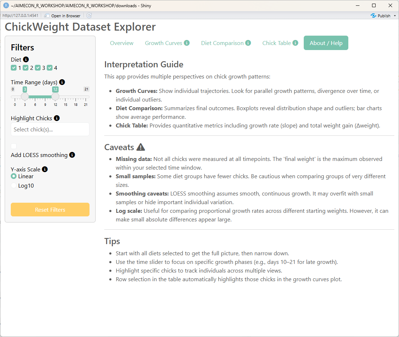The width and height of the screenshot is (399, 337).
Task: Click the info icon on Diet Comparison tab
Action: coord(248,43)
